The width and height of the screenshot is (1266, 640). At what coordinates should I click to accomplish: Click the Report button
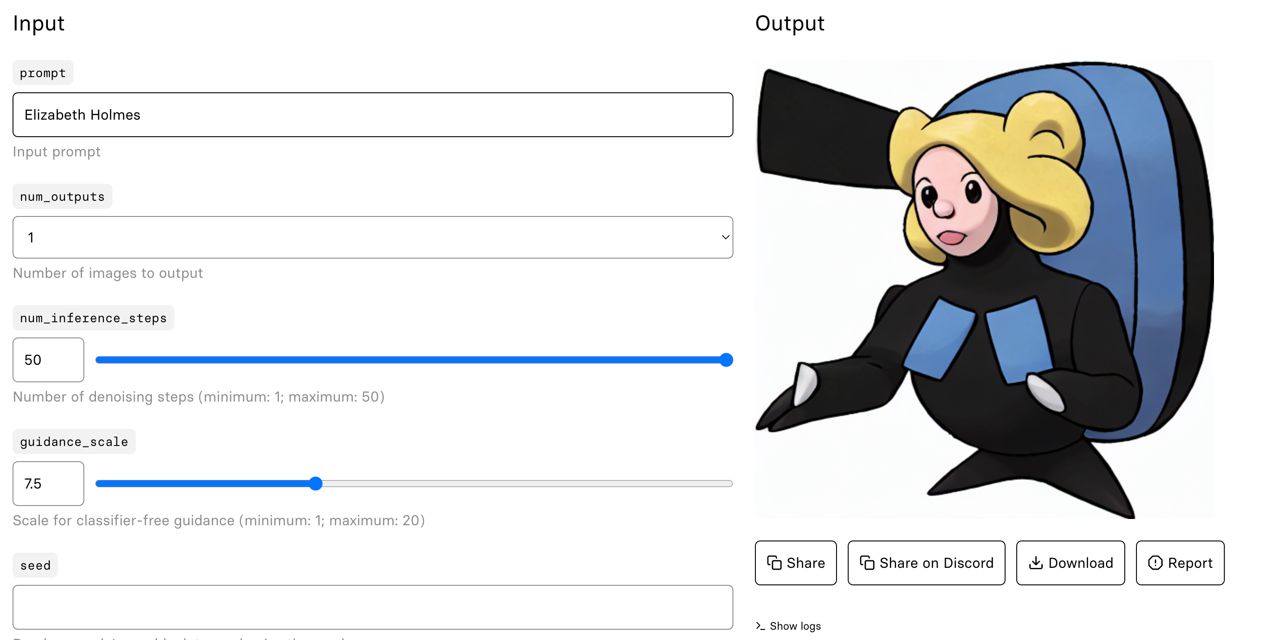click(1179, 563)
